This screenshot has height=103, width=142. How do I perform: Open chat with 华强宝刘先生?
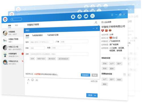tap(13, 62)
